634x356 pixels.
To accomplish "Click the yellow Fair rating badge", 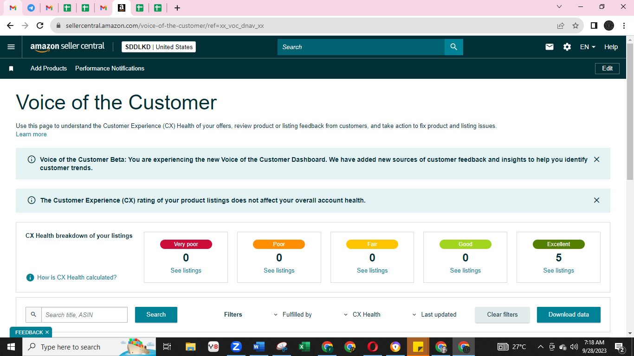I will pos(372,244).
